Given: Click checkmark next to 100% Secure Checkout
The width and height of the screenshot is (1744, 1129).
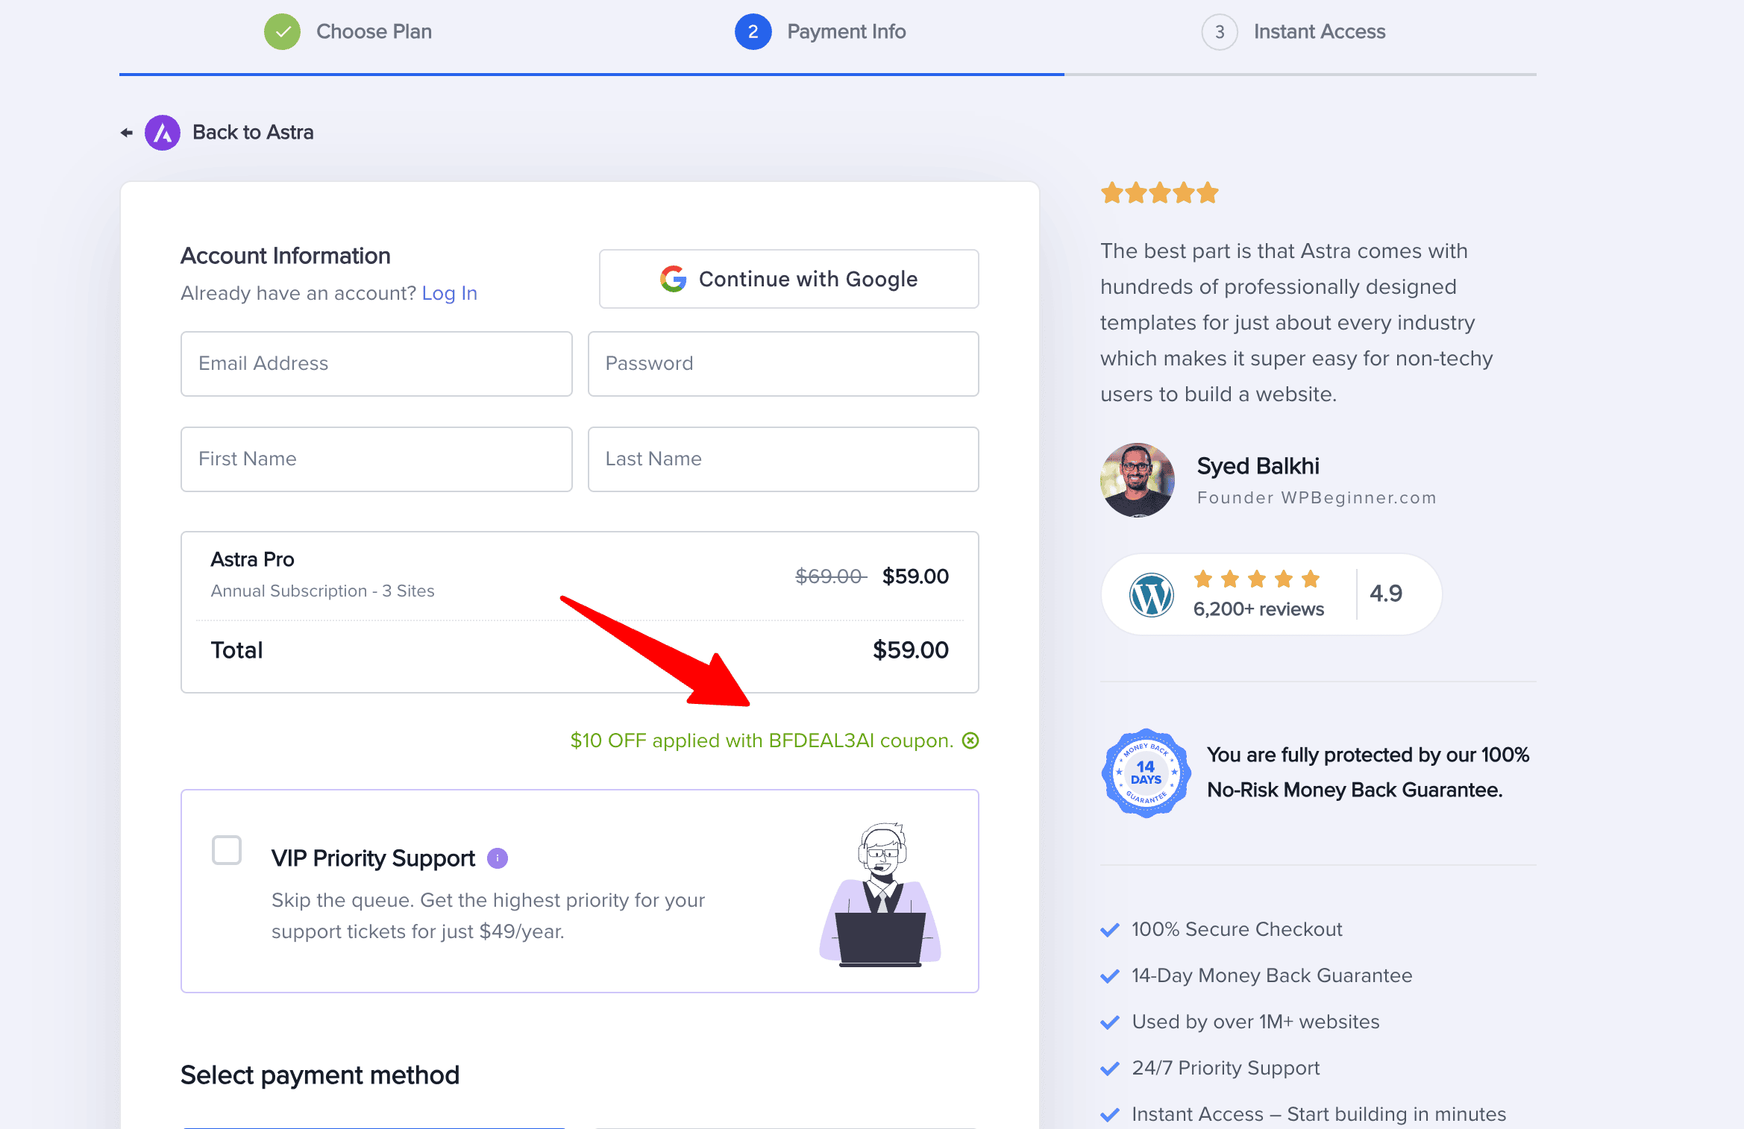Looking at the screenshot, I should tap(1110, 930).
